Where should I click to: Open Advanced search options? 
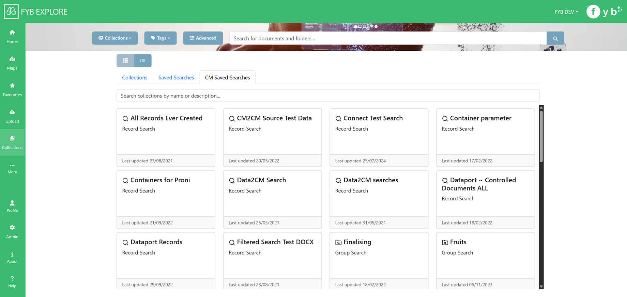coord(203,38)
